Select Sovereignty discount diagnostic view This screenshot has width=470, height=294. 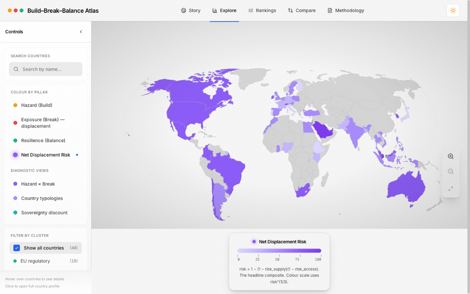46,212
